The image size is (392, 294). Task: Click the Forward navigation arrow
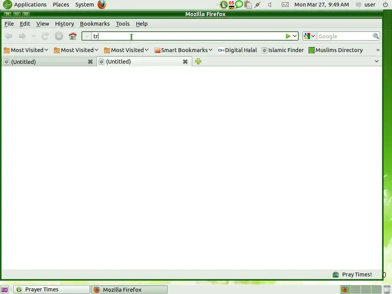pos(23,36)
